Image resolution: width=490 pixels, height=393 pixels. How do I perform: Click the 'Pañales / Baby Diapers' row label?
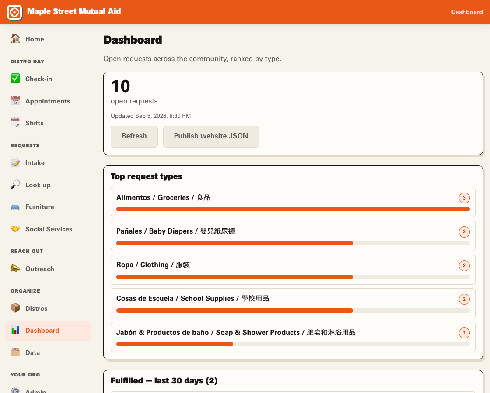(175, 231)
